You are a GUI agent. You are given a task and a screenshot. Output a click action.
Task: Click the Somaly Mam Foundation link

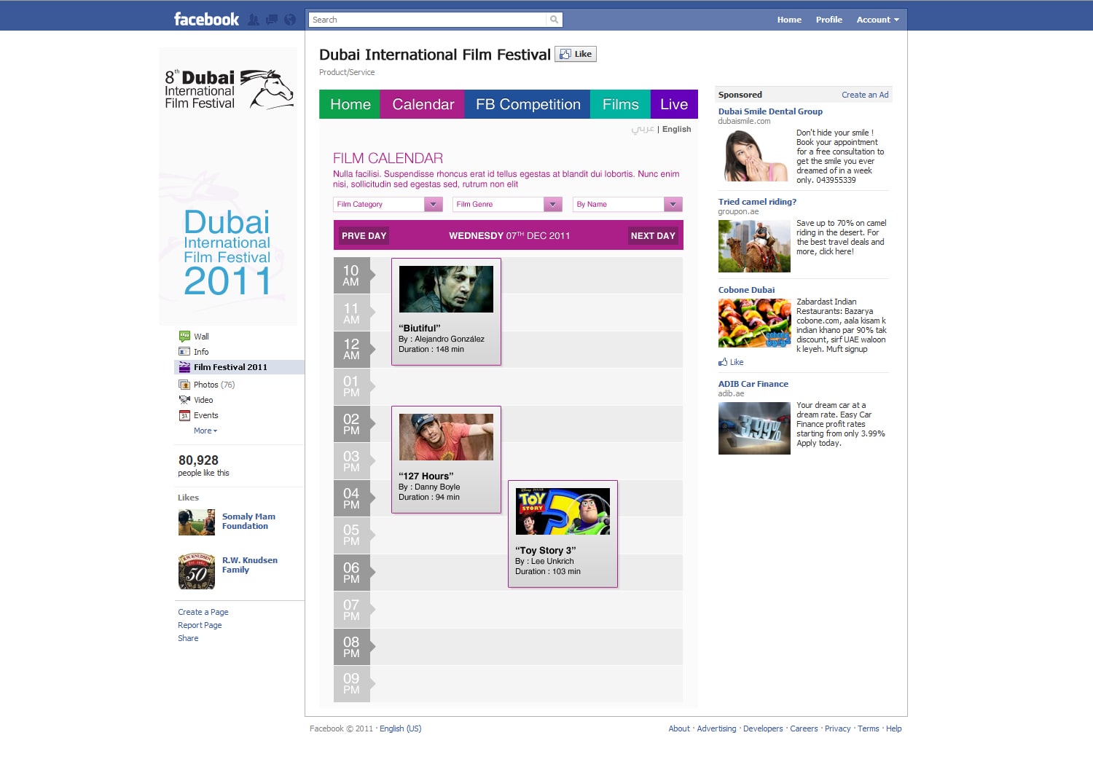(x=248, y=521)
